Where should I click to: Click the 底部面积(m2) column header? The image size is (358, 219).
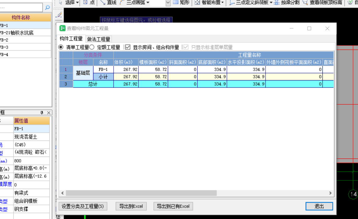tap(212, 62)
